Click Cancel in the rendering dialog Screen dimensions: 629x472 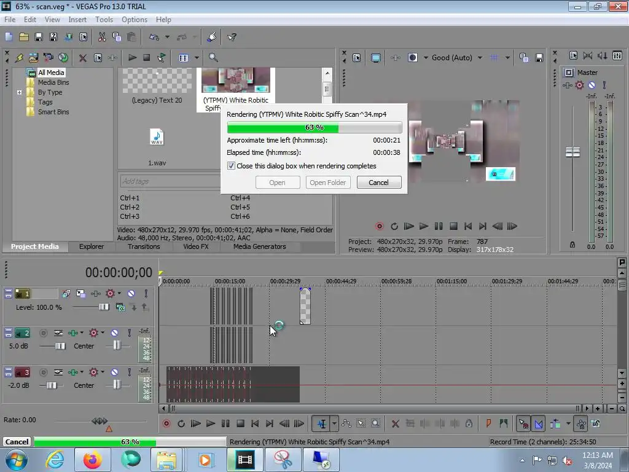coord(378,183)
